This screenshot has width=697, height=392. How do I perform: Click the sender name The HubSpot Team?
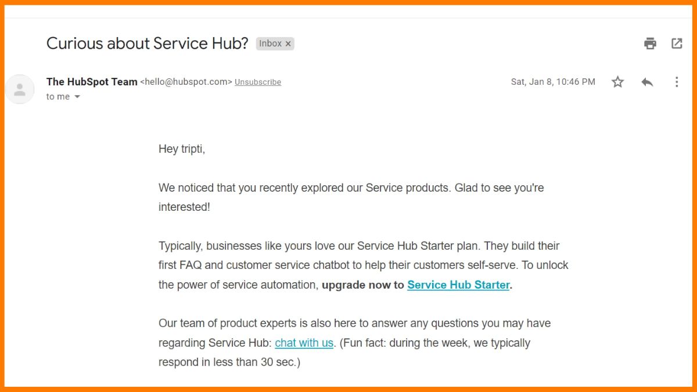point(92,82)
